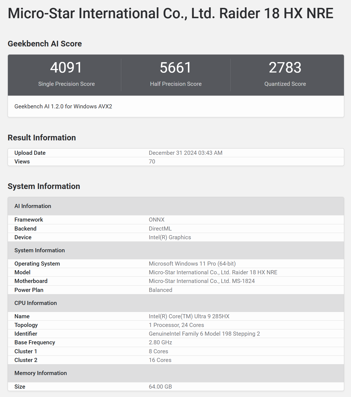Select the Quantized Score 2783
Image resolution: width=351 pixels, height=397 pixels.
tap(285, 68)
